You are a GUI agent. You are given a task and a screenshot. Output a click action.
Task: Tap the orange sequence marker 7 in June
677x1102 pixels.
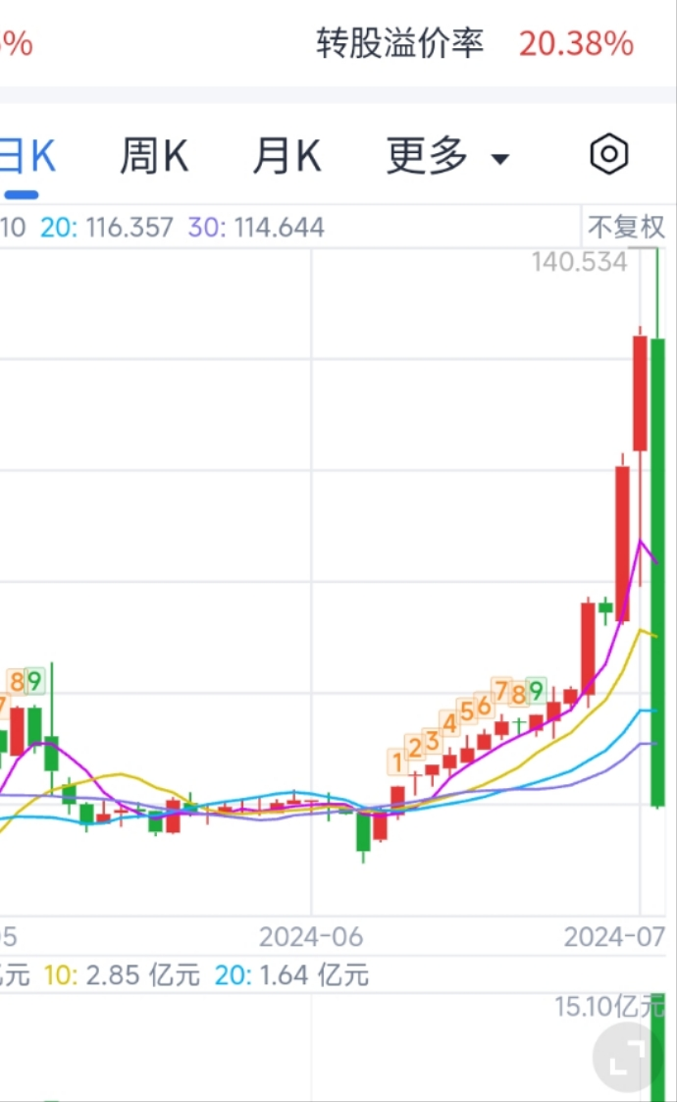[501, 691]
